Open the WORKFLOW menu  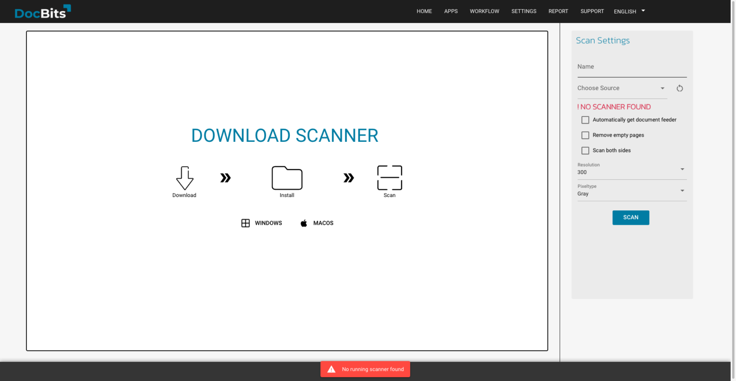484,11
